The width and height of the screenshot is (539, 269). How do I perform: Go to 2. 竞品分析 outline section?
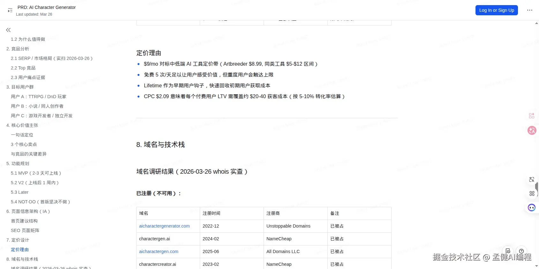coord(18,49)
